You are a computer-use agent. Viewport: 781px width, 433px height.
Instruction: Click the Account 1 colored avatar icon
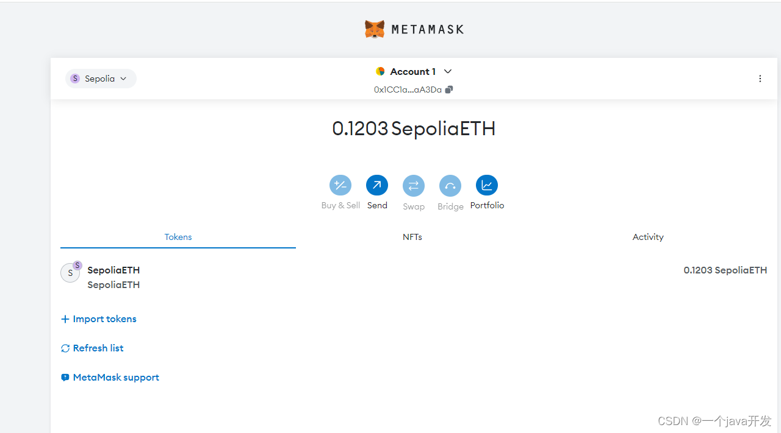pos(380,71)
